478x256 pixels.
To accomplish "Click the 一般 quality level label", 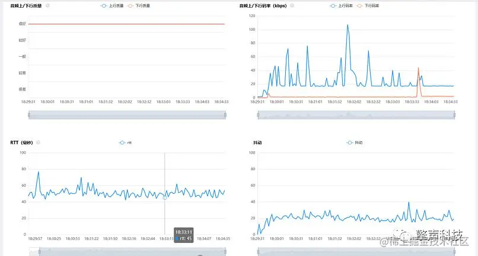I will [23, 57].
